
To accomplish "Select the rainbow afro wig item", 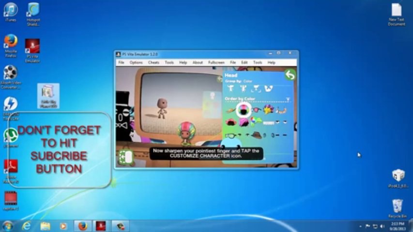I will 244,110.
